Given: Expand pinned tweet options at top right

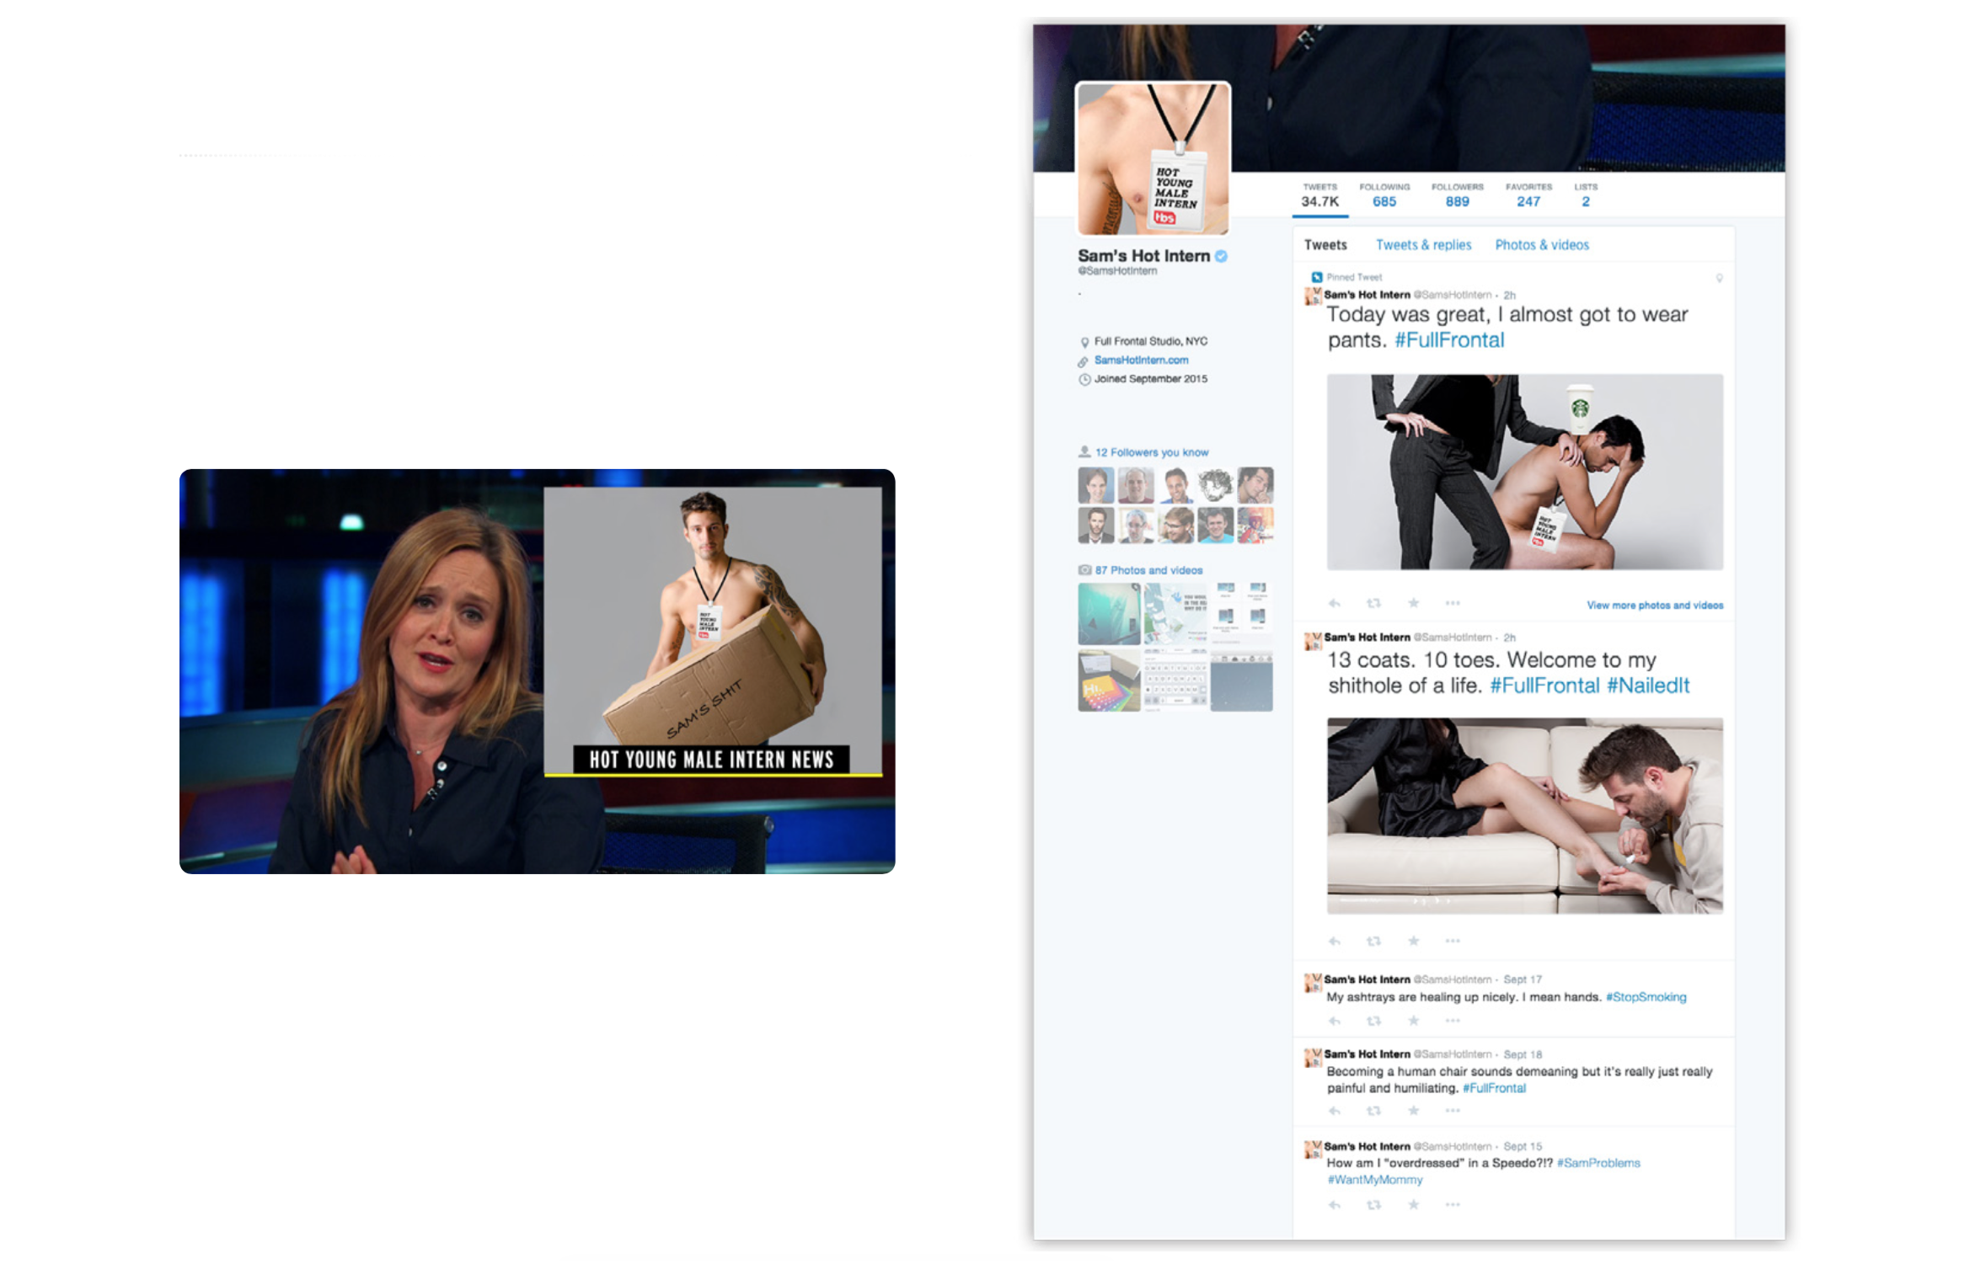Looking at the screenshot, I should [x=1720, y=278].
